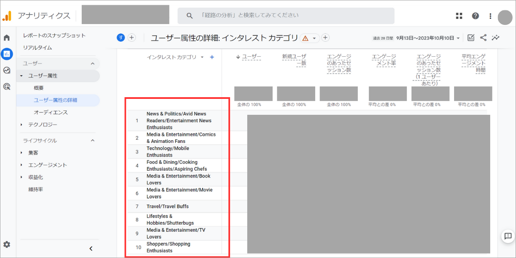Expand the 集客 tree node
516x258 pixels.
tap(21, 153)
